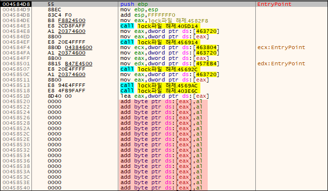Screen dimensions: 328x191
Task: Click address 00458530
Action: 16,145
